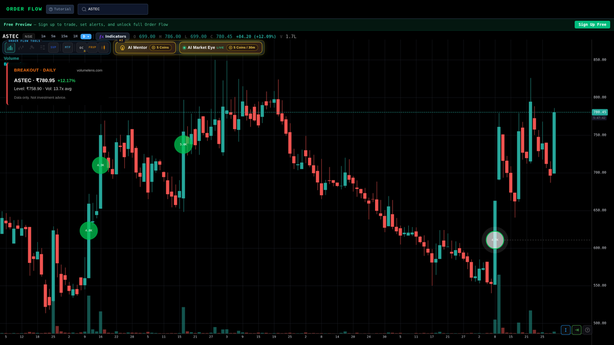
Task: Click the Level ₹758.90 text in card
Action: (x=28, y=88)
